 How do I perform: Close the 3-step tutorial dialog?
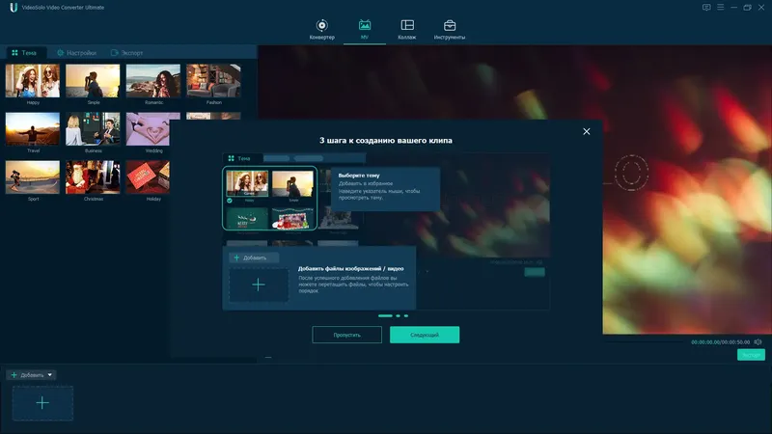587,131
